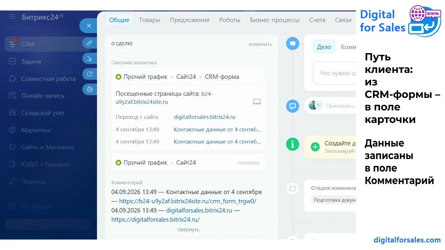This screenshot has width=445, height=250.
Task: Click the green info timeline icon
Action: [293, 144]
